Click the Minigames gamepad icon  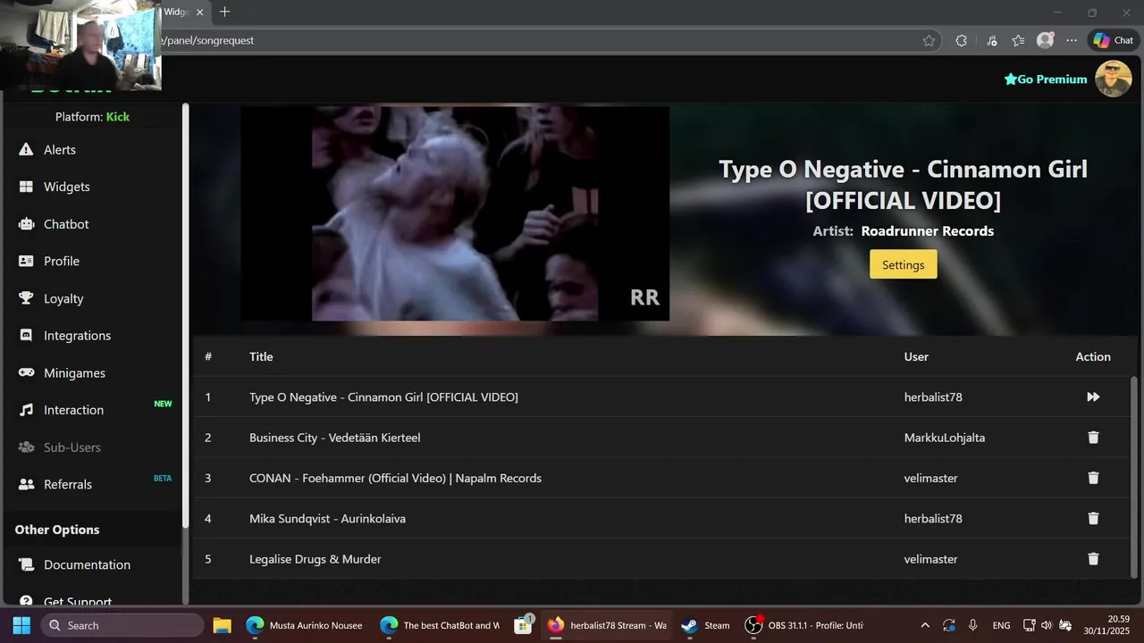coord(26,373)
